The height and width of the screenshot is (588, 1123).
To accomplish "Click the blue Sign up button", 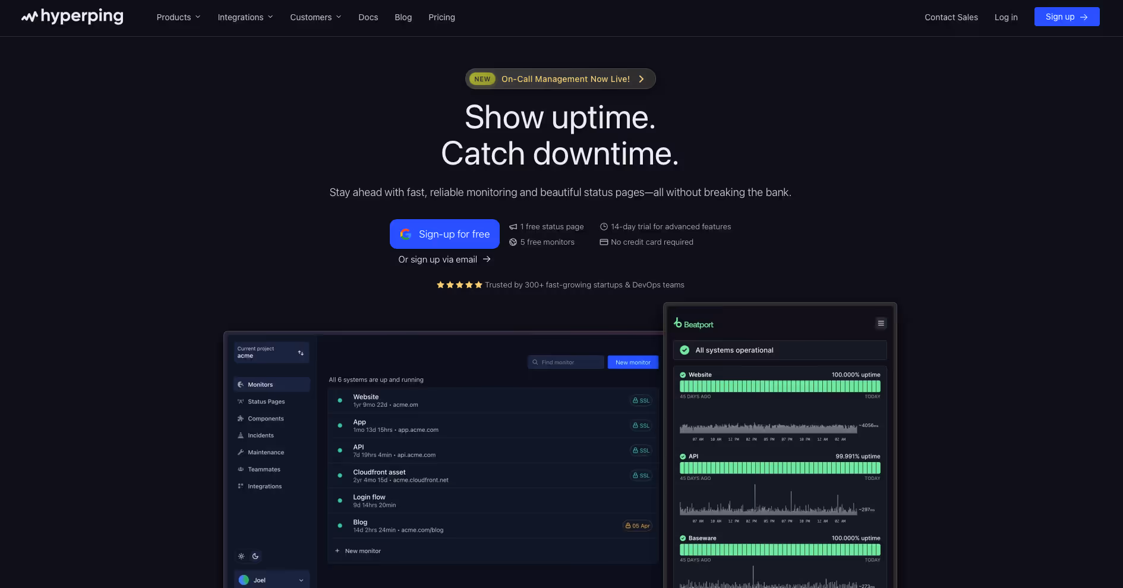I will (x=1067, y=17).
